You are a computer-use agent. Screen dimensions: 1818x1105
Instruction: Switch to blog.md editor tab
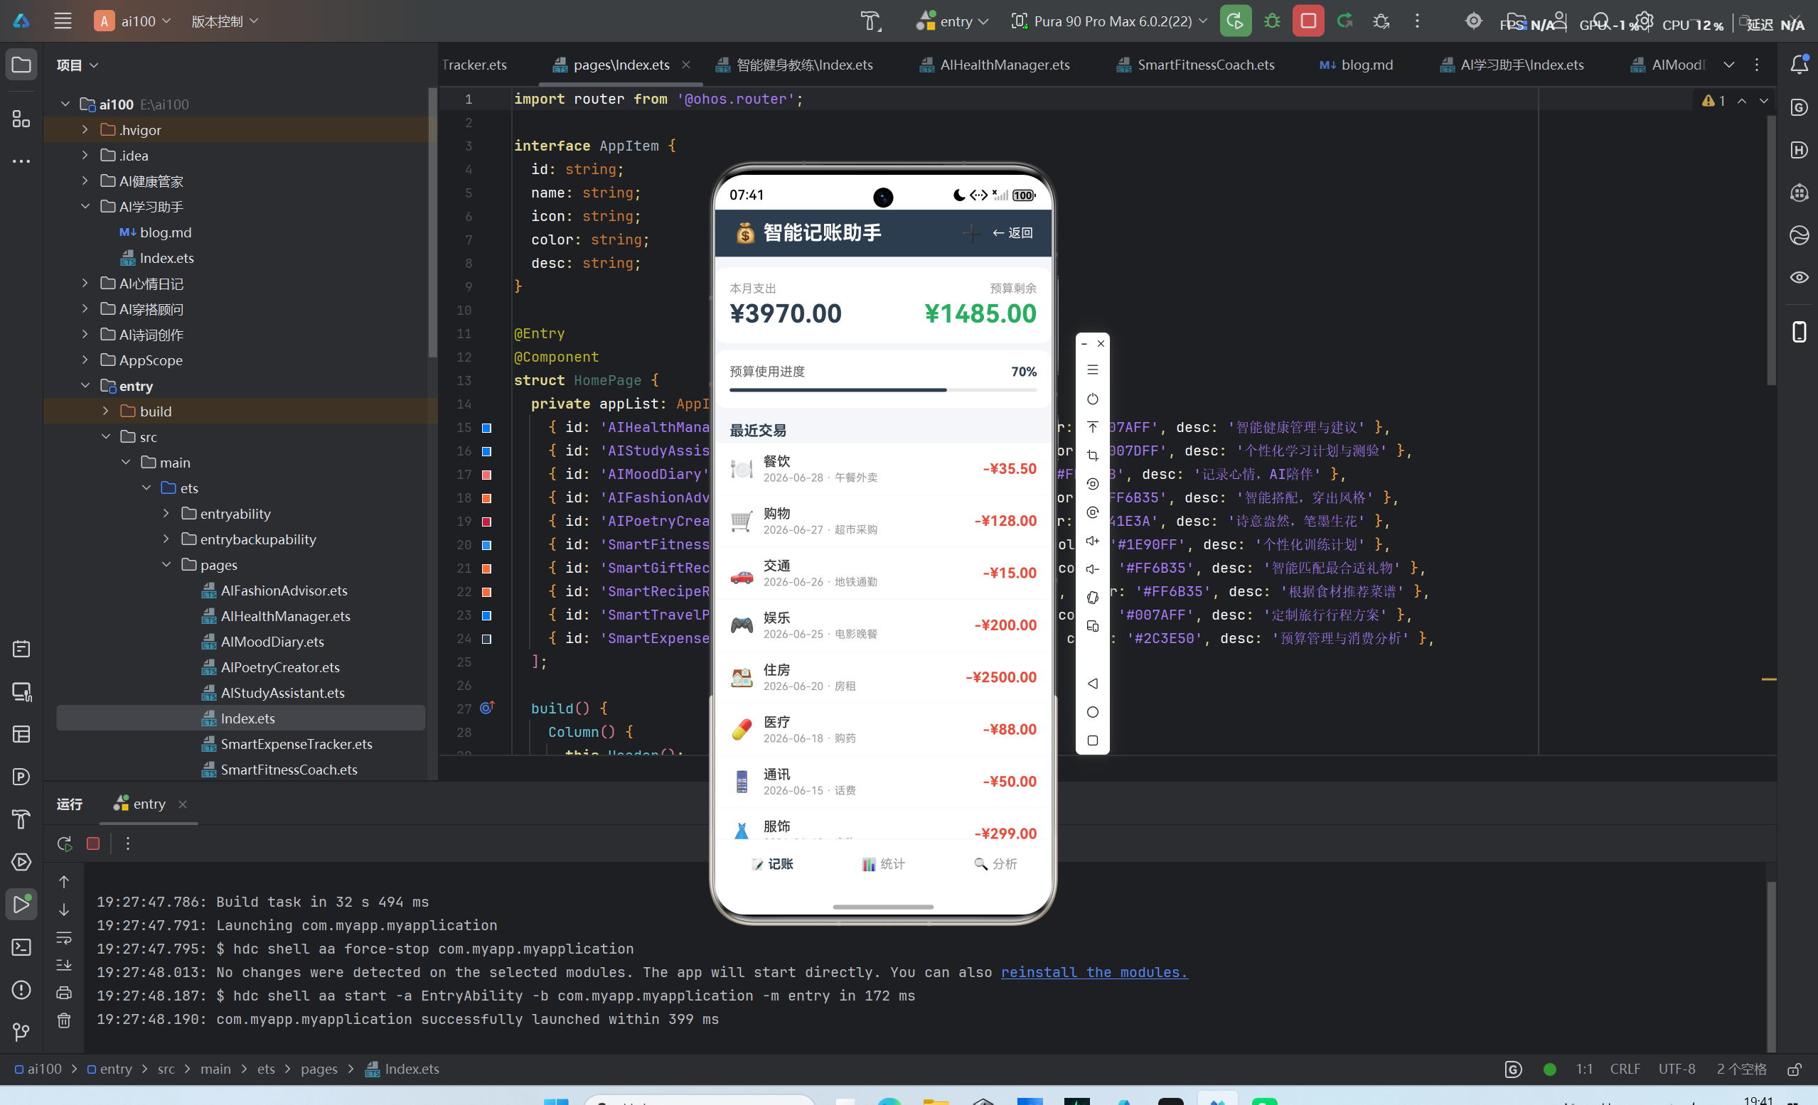[1356, 65]
